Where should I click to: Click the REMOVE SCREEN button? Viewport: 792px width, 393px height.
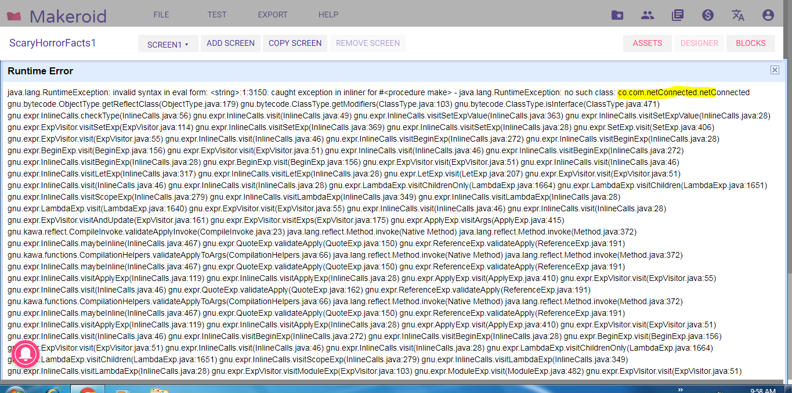tap(368, 44)
